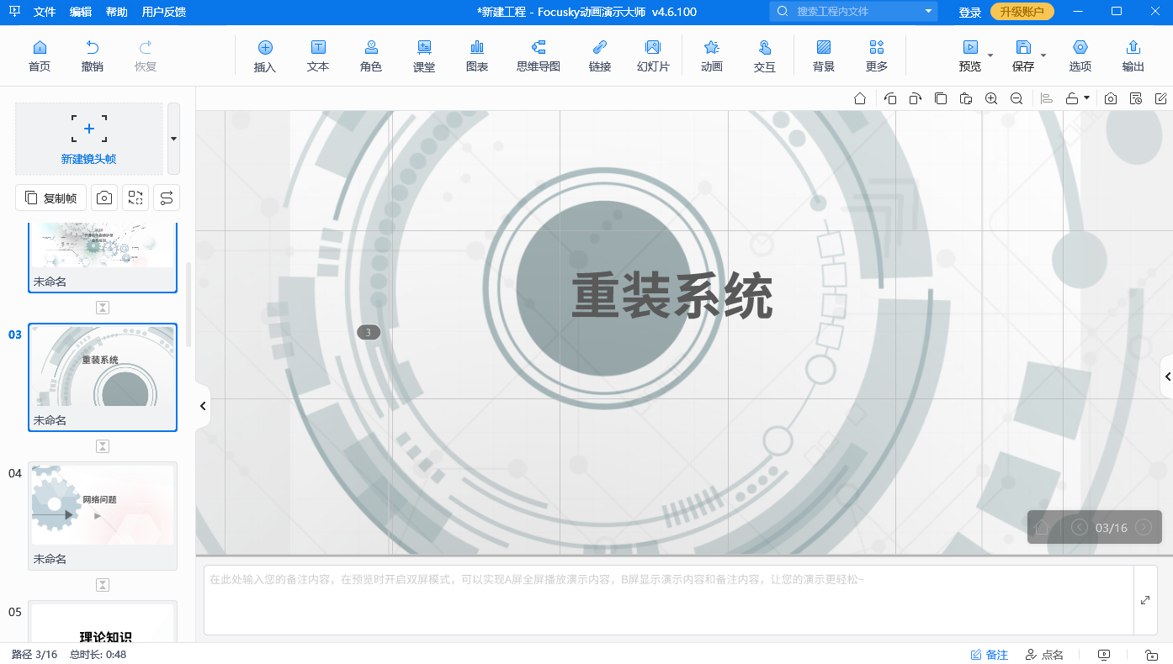
Task: Open the 插入 insert tool
Action: (265, 55)
